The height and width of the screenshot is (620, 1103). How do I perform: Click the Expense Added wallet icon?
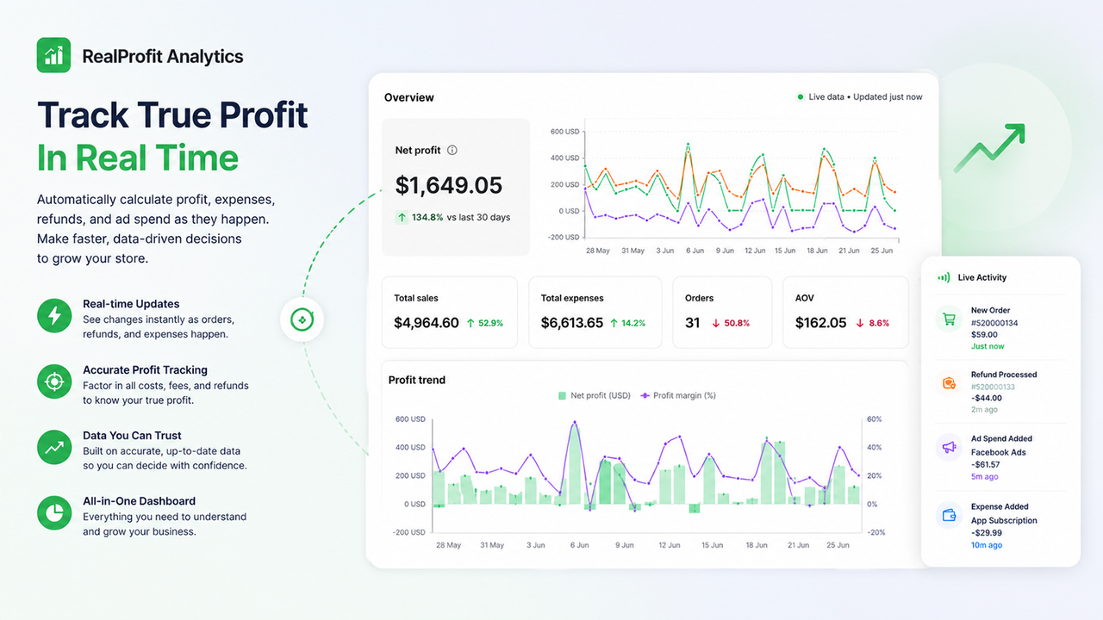tap(949, 515)
